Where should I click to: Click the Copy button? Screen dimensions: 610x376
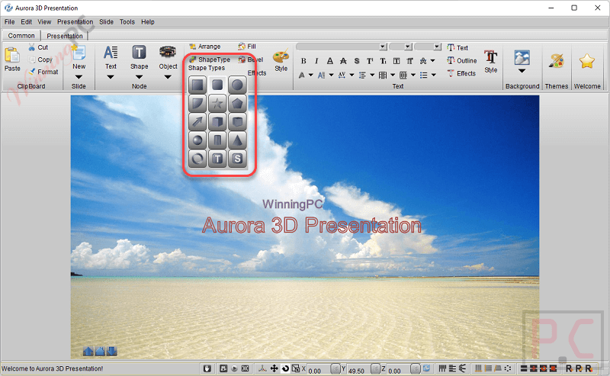40,59
